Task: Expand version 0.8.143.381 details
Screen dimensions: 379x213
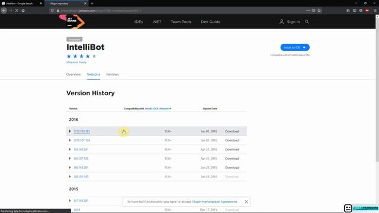Action: (70, 167)
